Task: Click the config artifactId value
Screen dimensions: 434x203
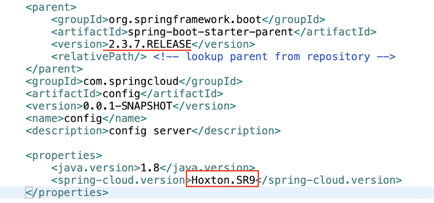Action: coord(121,94)
